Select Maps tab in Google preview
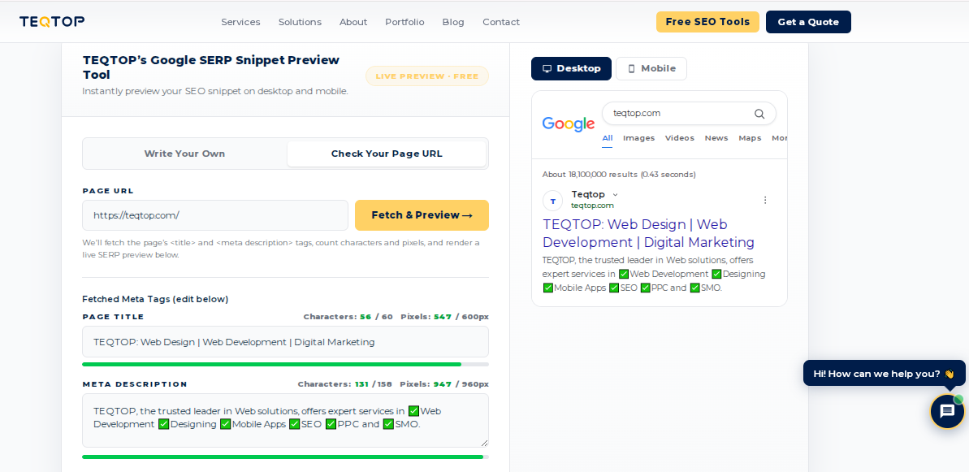 (750, 138)
